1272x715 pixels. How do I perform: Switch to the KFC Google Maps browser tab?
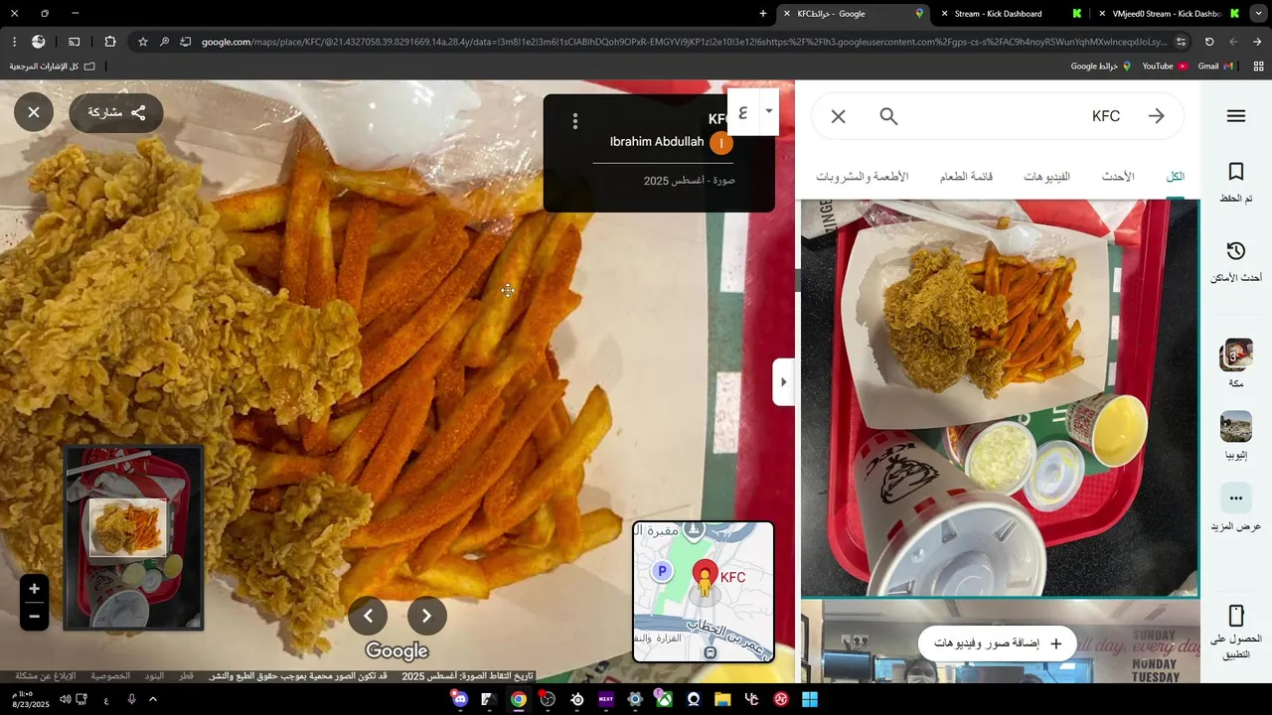[x=855, y=14]
